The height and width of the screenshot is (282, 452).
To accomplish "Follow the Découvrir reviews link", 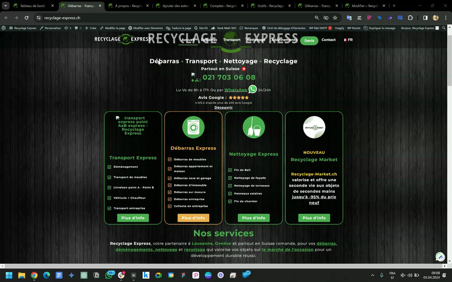I will [x=224, y=108].
